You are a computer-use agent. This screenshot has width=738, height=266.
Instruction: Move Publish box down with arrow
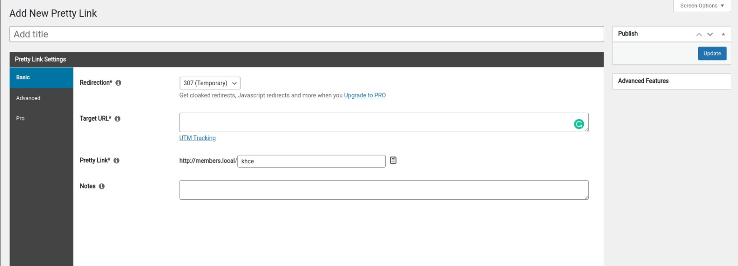(710, 34)
